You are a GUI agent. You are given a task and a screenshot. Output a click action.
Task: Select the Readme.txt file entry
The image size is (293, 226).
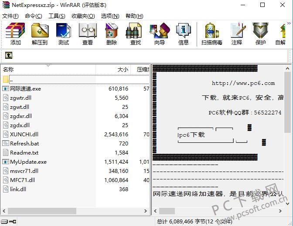pos(24,152)
